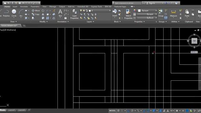Viewport: 201px width, 113px height.
Task: Open the Manage ribbon tab
Action: coord(52,7)
